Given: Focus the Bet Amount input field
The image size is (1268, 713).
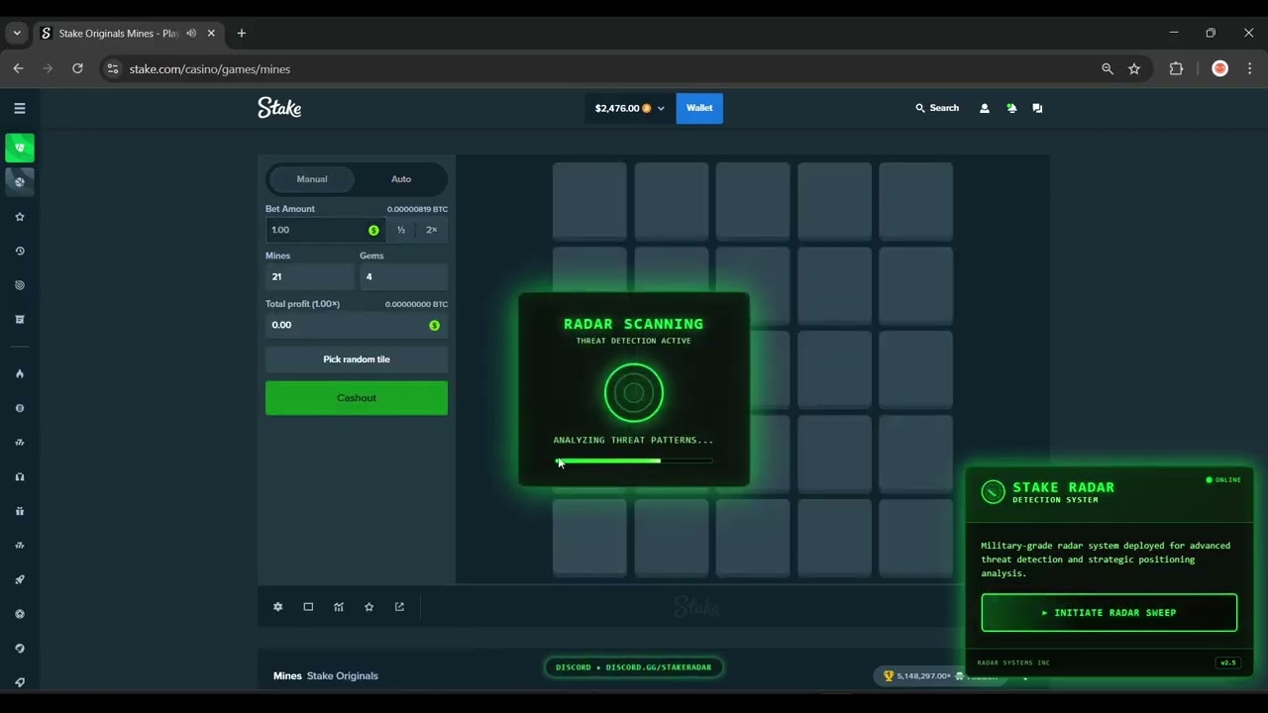Looking at the screenshot, I should coord(325,230).
